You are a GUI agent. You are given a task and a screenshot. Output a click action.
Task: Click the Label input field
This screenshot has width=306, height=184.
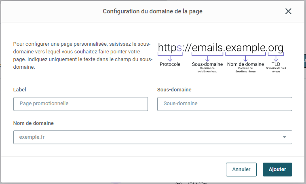pos(80,104)
